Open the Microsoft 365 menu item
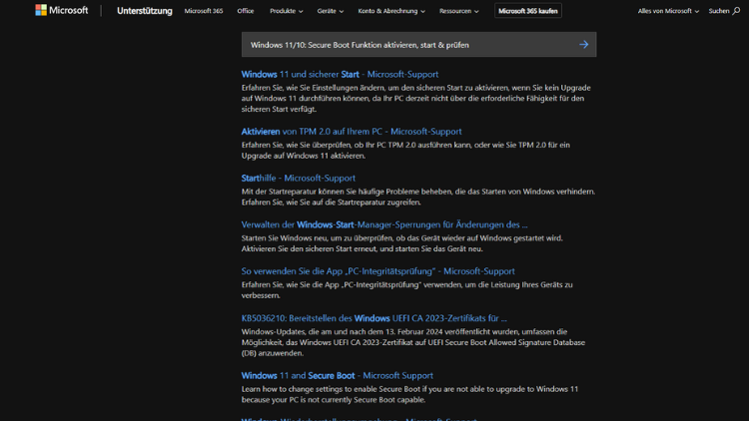The height and width of the screenshot is (421, 749). pos(204,11)
